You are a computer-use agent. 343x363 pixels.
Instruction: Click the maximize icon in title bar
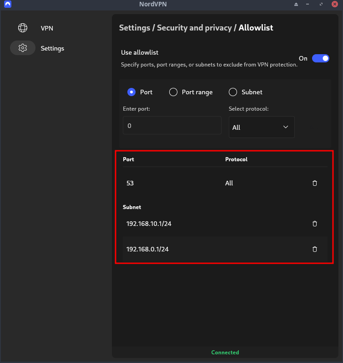pos(321,4)
